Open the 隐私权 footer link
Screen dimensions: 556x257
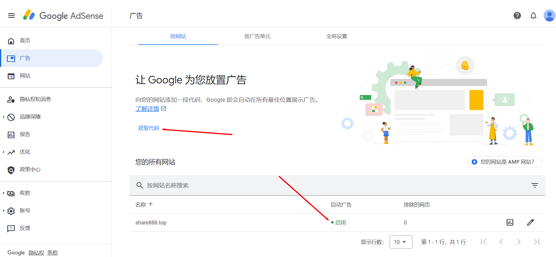point(36,253)
